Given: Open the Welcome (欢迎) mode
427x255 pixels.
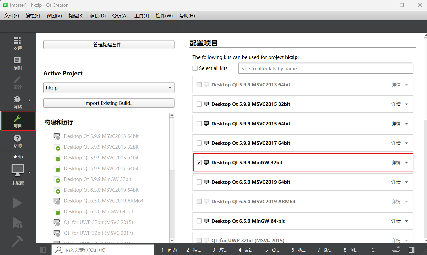Looking at the screenshot, I should (x=17, y=43).
